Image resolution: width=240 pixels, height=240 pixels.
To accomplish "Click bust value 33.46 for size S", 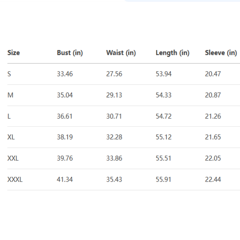I will (x=65, y=74).
